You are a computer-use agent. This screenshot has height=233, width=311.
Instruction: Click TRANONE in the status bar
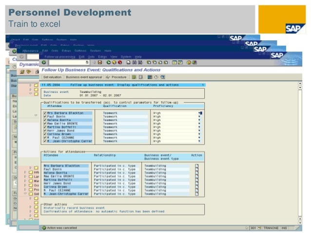pyautogui.click(x=271, y=228)
